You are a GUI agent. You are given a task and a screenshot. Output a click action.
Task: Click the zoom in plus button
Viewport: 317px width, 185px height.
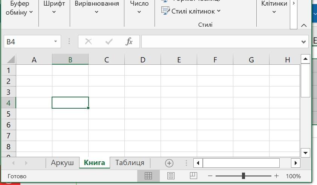(276, 176)
